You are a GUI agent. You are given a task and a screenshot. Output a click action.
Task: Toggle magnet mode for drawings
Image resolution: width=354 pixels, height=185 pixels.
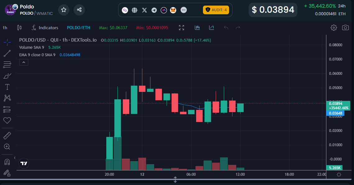pos(7,162)
